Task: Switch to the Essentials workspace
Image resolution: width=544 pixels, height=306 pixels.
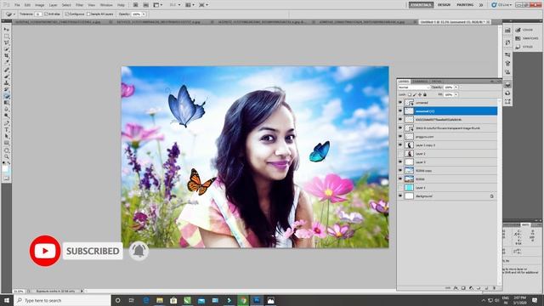Action: pyautogui.click(x=421, y=5)
